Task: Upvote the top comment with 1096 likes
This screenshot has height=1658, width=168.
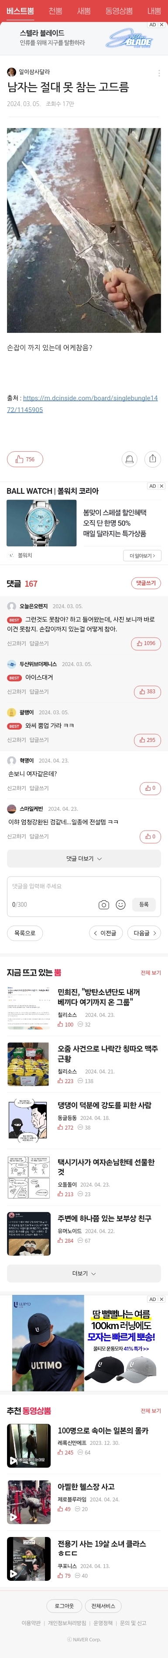Action: (x=146, y=643)
